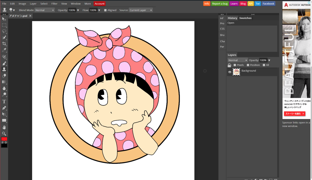Open the Filter menu
Image resolution: width=312 pixels, height=180 pixels.
click(x=54, y=4)
